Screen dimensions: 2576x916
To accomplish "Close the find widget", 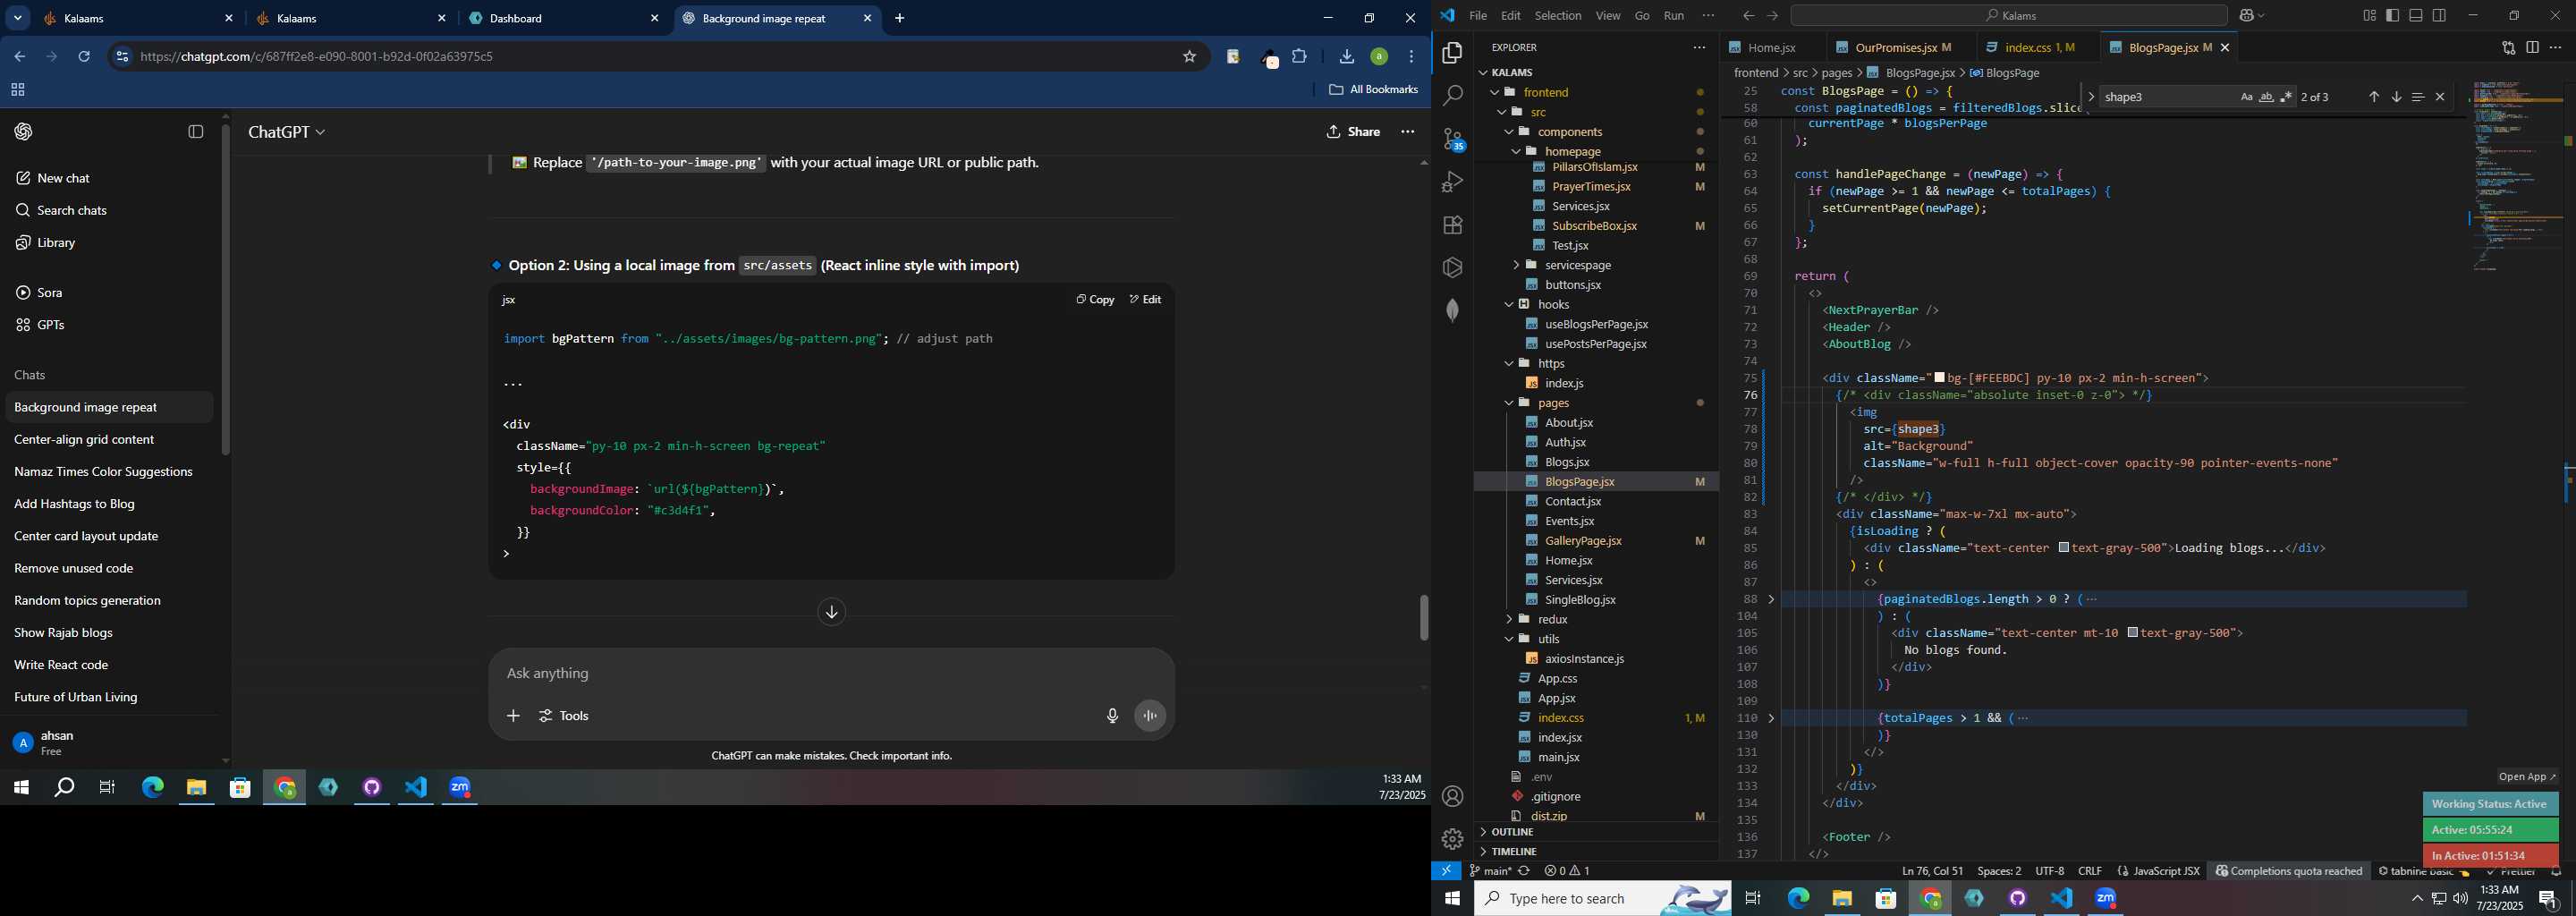I will point(2440,97).
